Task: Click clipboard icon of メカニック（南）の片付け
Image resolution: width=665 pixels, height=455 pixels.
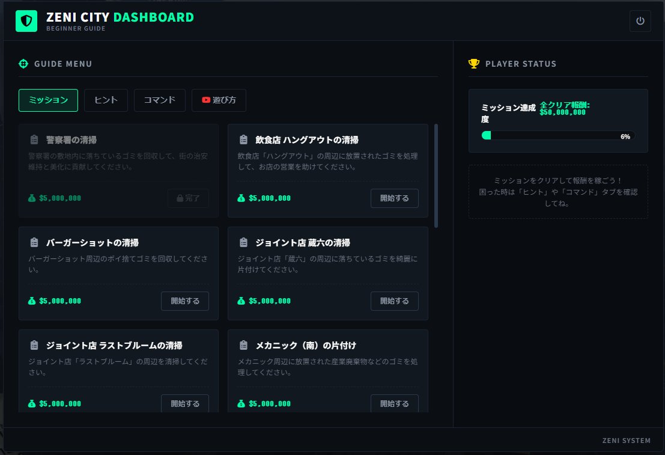Action: 243,345
